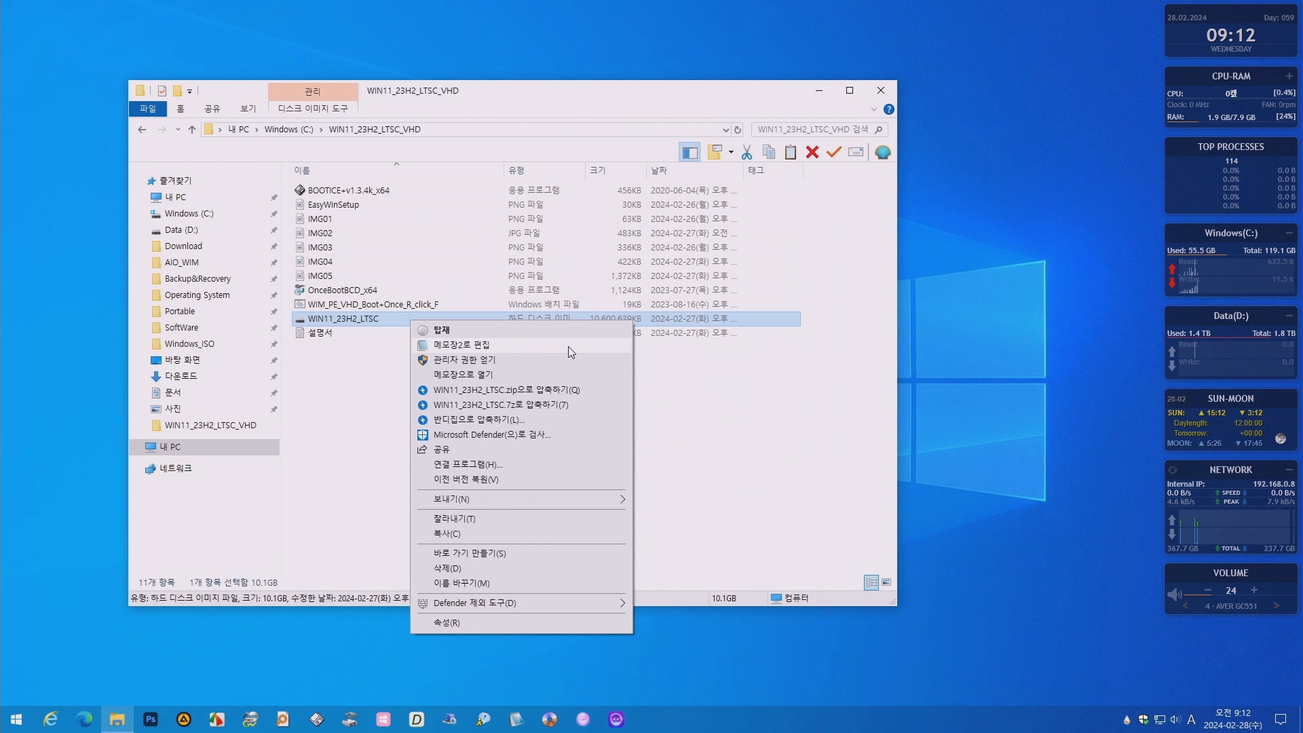Refresh the folder with the reload icon
The image size is (1303, 733).
tap(738, 130)
